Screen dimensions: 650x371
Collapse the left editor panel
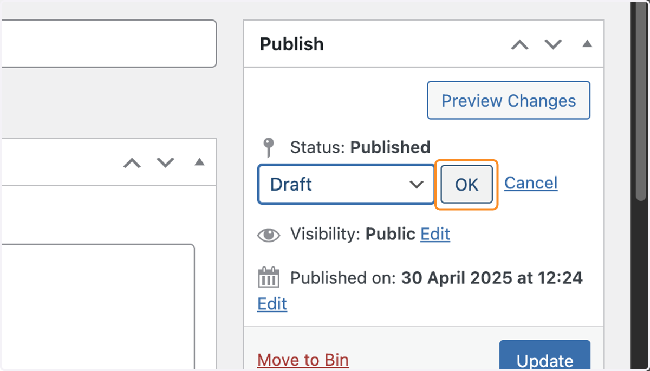(x=199, y=161)
